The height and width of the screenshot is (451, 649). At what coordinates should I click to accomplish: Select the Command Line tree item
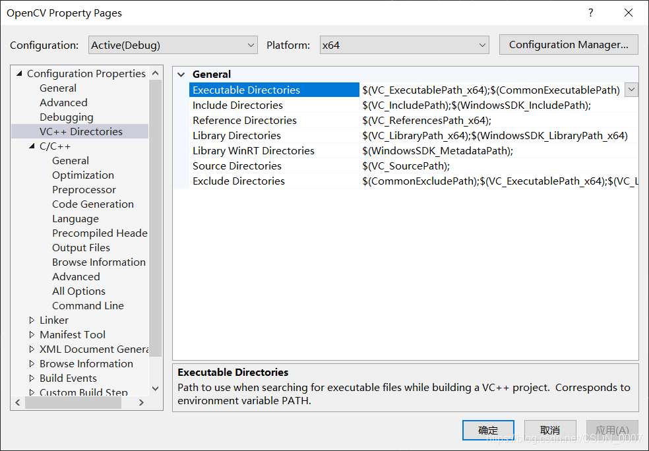tap(88, 305)
